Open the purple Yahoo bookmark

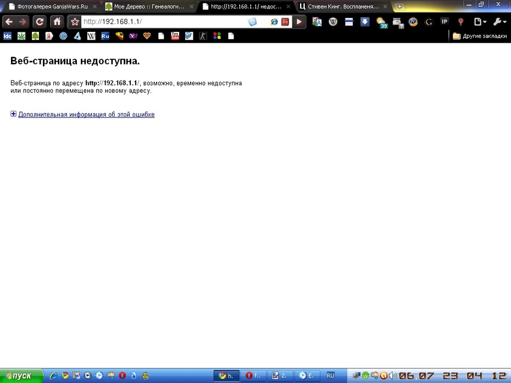pyautogui.click(x=133, y=36)
